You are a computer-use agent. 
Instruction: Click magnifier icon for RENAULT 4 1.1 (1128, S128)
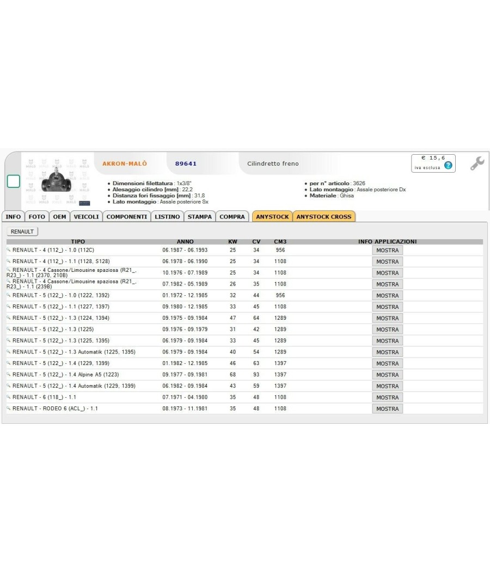coord(8,261)
